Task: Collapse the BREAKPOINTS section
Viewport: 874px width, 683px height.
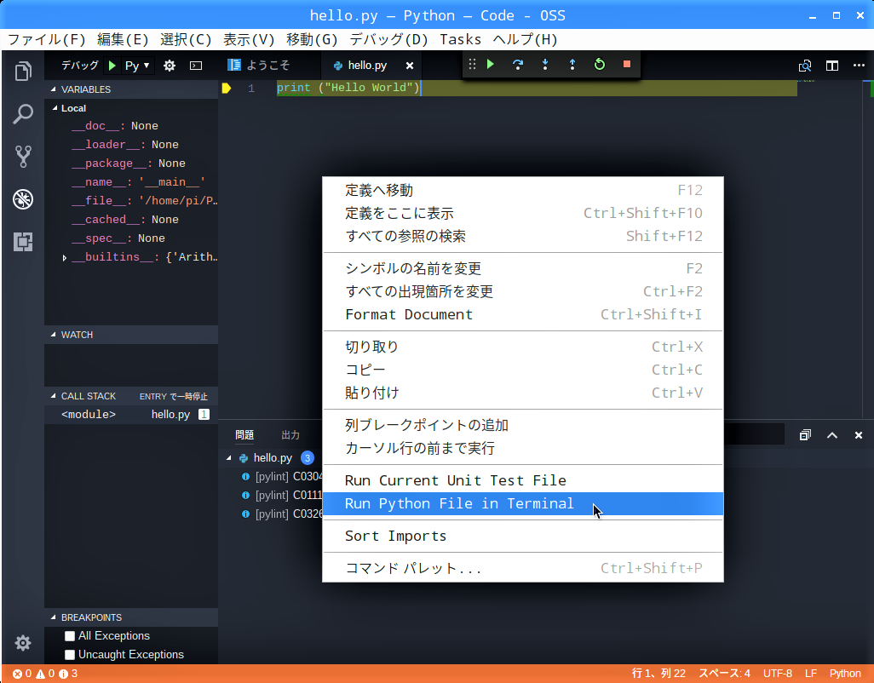Action: point(131,617)
